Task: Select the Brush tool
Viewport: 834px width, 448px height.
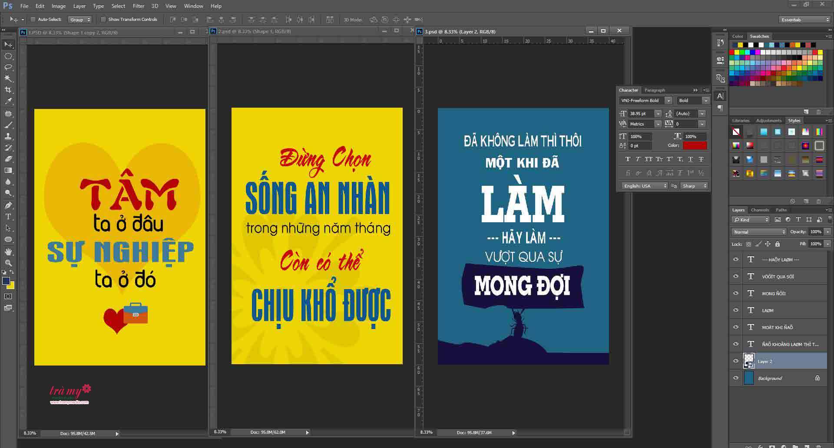Action: click(x=8, y=125)
